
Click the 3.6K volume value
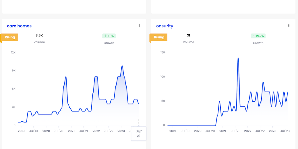(39, 35)
